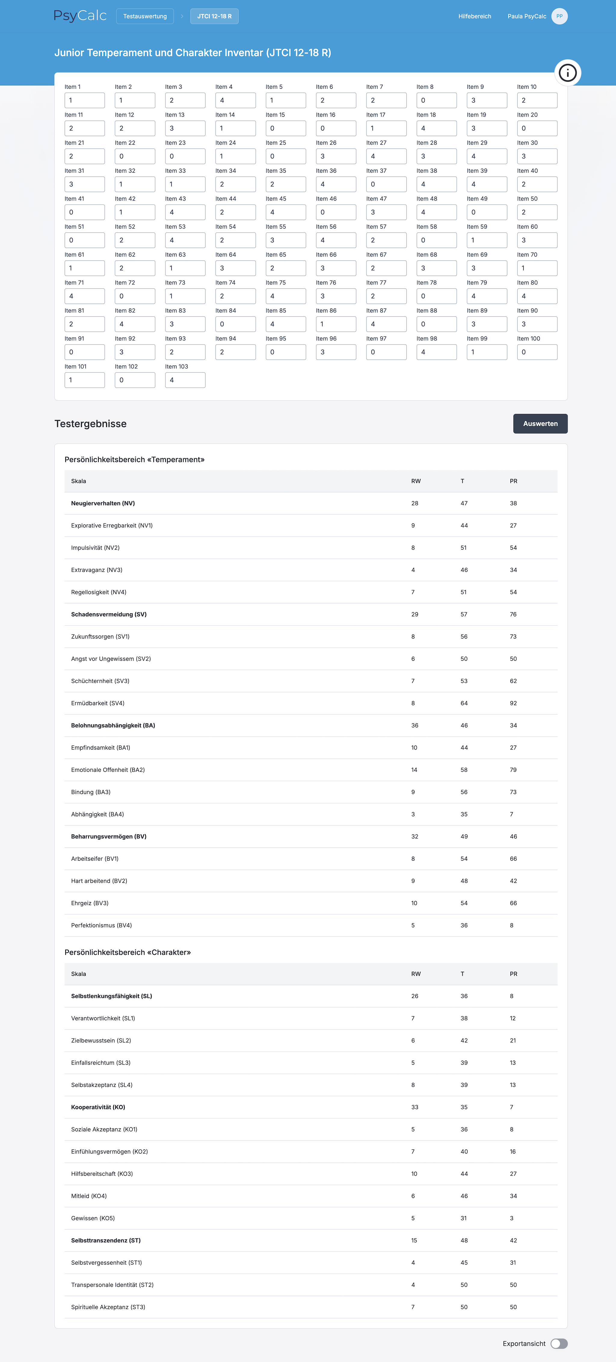The width and height of the screenshot is (616, 1362).
Task: Open the Paula PsyCalc user menu
Action: pos(527,17)
